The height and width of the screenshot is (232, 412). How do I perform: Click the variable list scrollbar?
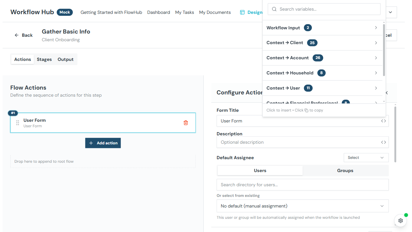[384, 50]
